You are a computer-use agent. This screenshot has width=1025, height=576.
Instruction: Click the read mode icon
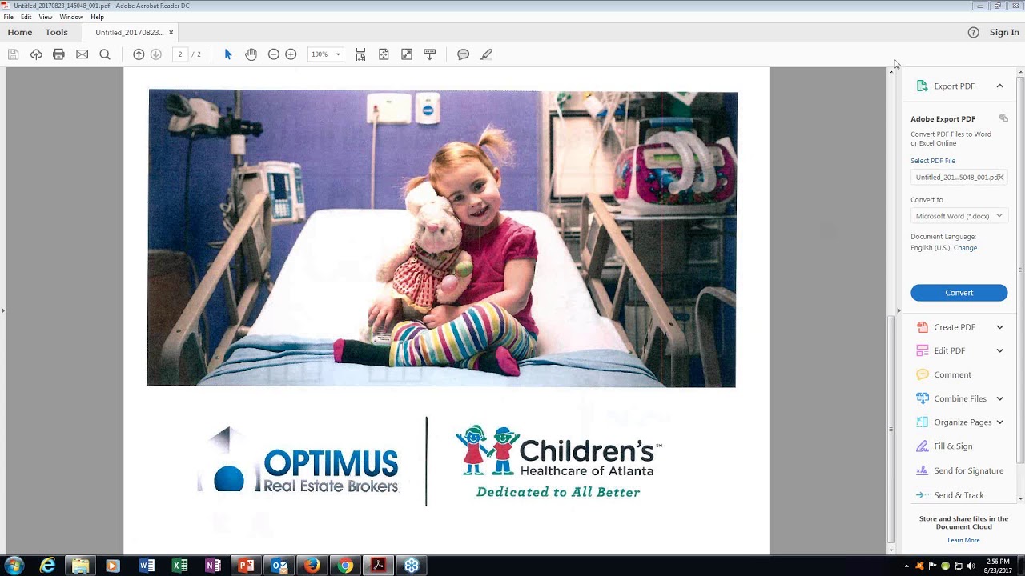429,54
